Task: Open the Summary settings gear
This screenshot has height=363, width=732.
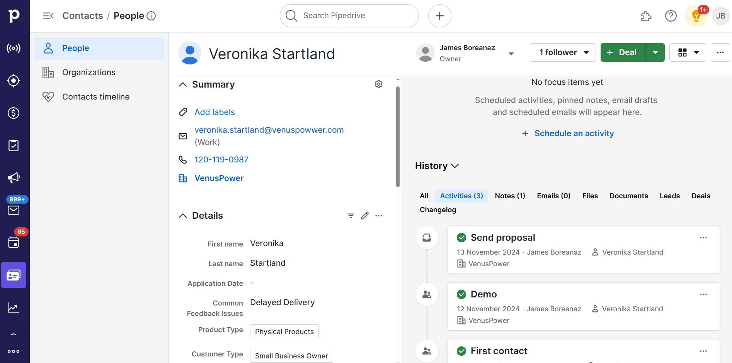Action: (x=379, y=84)
